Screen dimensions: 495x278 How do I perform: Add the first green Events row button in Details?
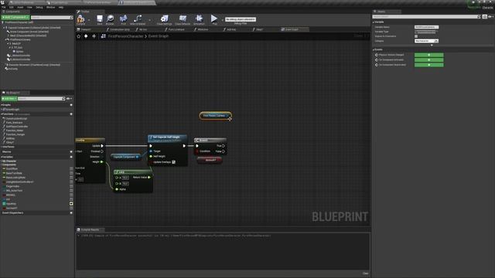[x=428, y=55]
